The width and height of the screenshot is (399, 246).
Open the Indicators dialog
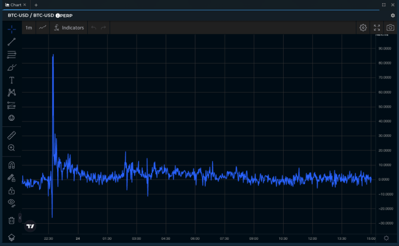(69, 28)
